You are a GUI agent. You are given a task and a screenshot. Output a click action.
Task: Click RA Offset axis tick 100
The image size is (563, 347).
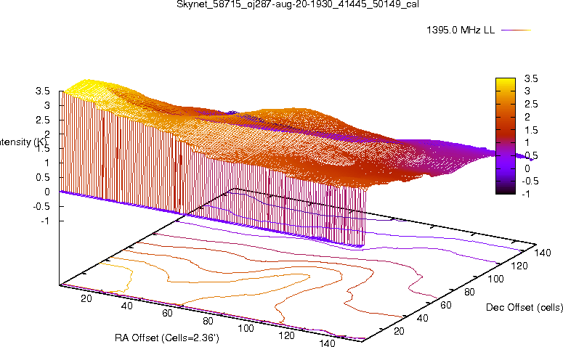point(246,328)
